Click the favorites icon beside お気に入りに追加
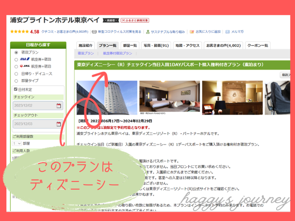Screen dimensions: 295x221 tap(192, 32)
